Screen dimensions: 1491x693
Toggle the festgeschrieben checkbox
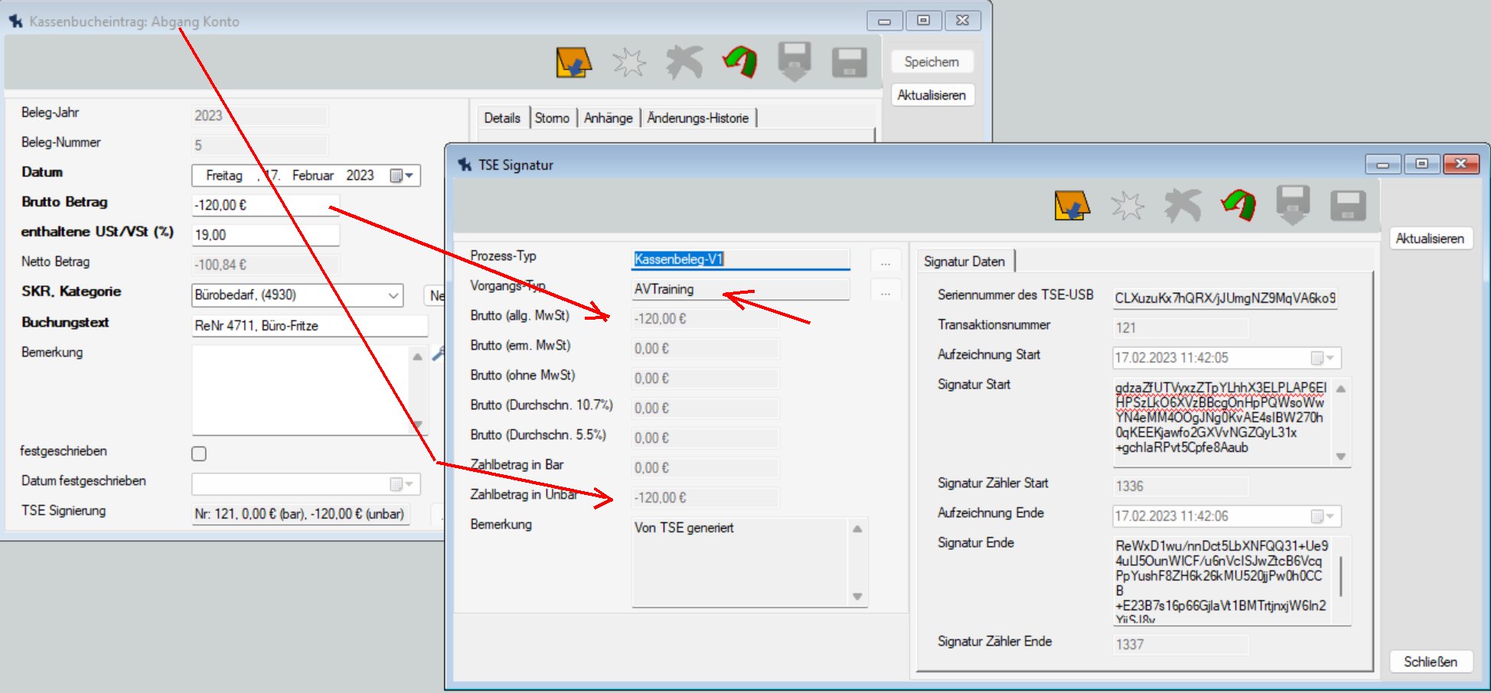point(199,454)
